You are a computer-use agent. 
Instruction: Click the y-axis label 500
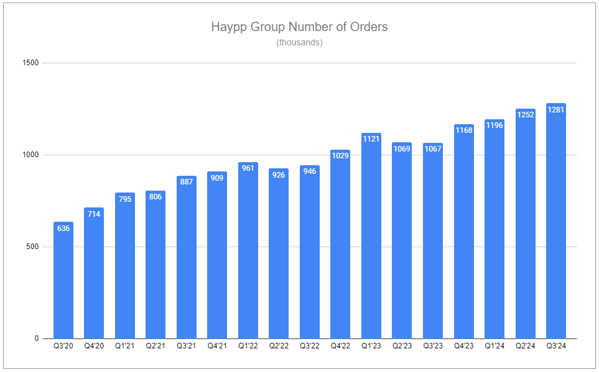click(32, 247)
